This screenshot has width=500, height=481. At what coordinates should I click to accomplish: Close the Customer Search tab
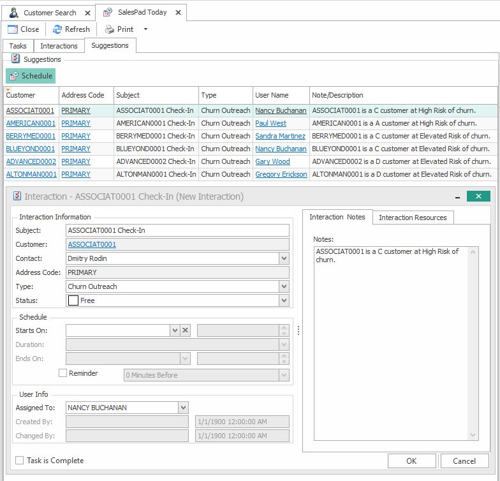87,13
